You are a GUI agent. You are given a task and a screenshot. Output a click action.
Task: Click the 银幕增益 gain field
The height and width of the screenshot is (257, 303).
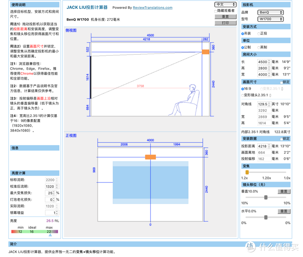point(52,213)
